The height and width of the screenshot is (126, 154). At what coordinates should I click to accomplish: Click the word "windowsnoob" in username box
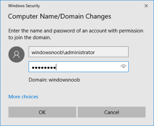(47, 52)
